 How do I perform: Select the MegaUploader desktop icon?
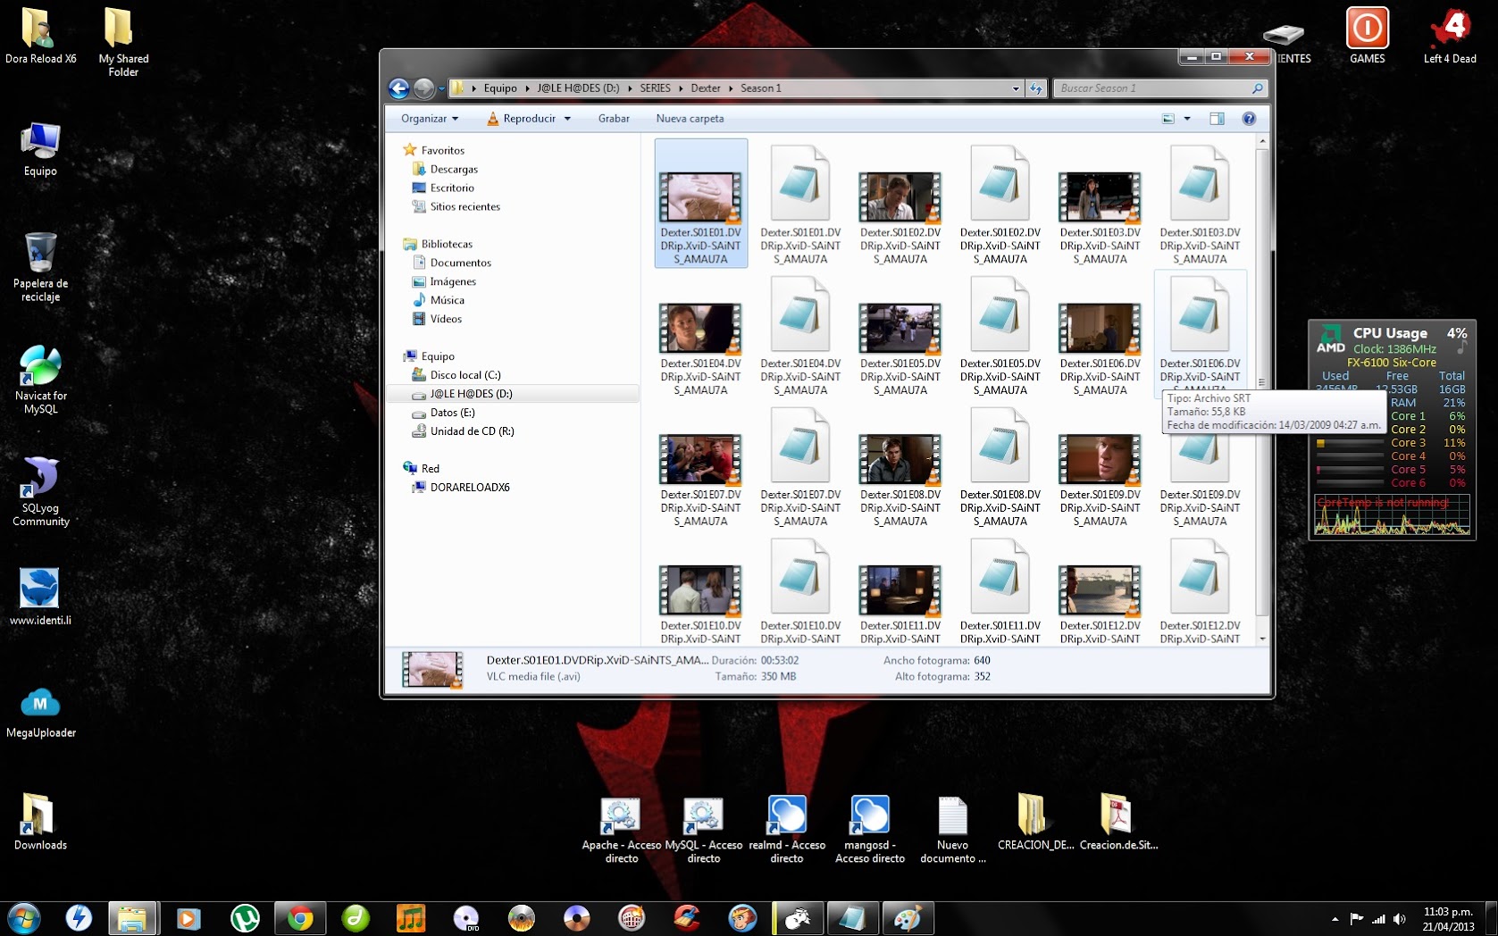point(41,713)
